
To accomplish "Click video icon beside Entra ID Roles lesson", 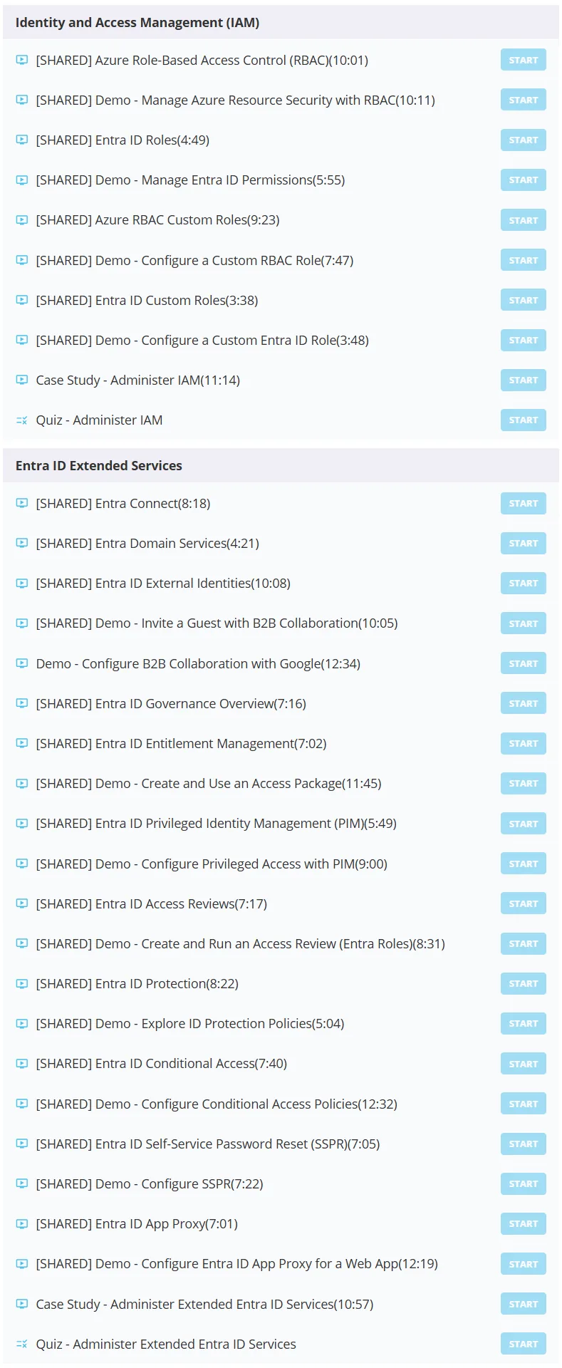I will point(21,140).
